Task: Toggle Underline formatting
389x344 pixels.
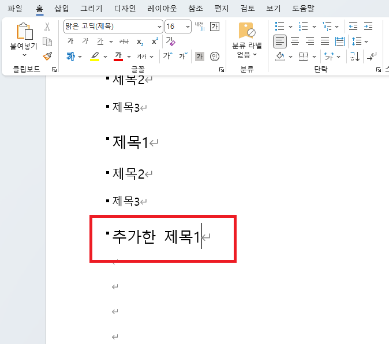Action: tap(100, 41)
